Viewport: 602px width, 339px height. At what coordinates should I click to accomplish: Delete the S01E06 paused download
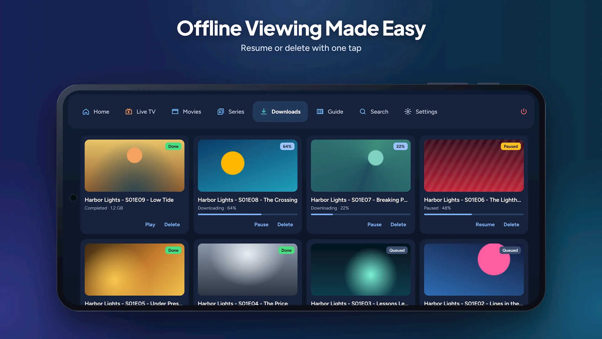click(511, 224)
